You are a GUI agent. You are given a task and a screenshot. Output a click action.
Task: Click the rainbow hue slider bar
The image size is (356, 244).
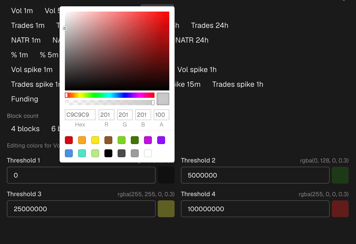[x=110, y=95]
